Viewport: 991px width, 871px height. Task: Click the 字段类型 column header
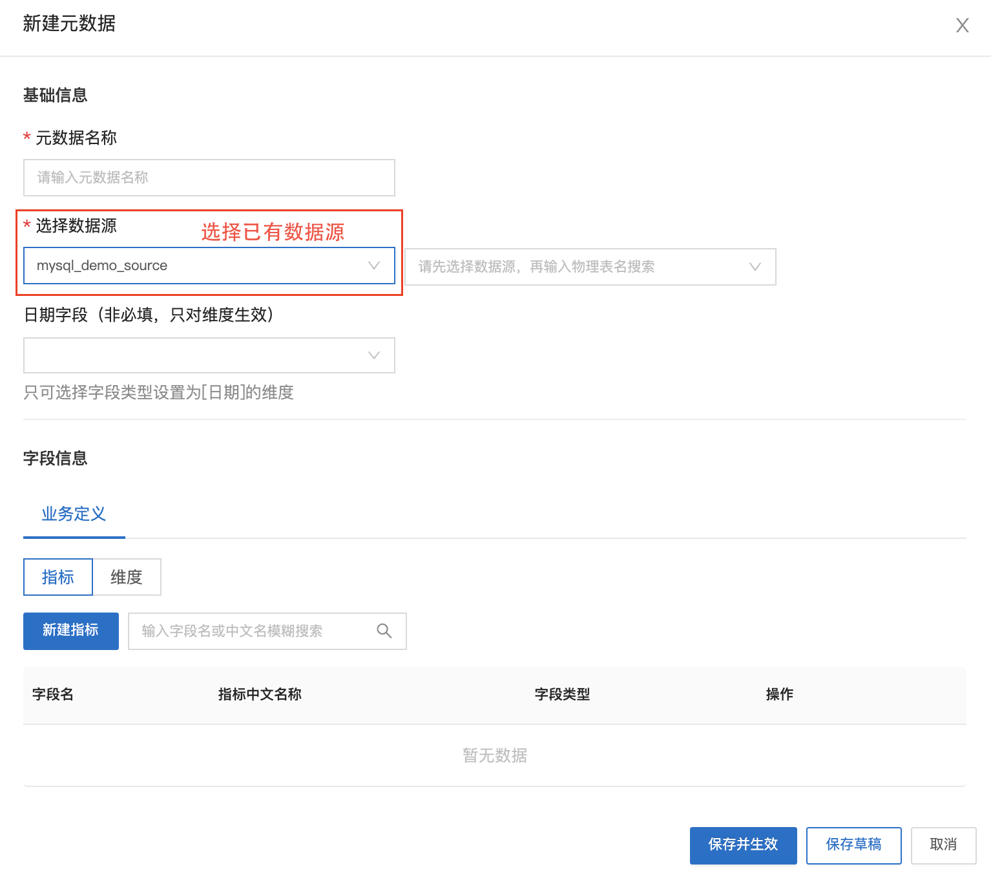pos(562,695)
